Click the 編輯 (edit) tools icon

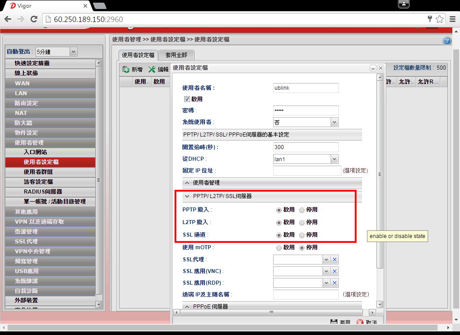(152, 70)
